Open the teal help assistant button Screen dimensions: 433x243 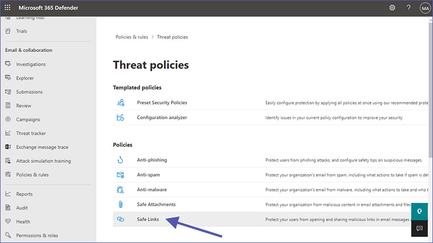419,211
